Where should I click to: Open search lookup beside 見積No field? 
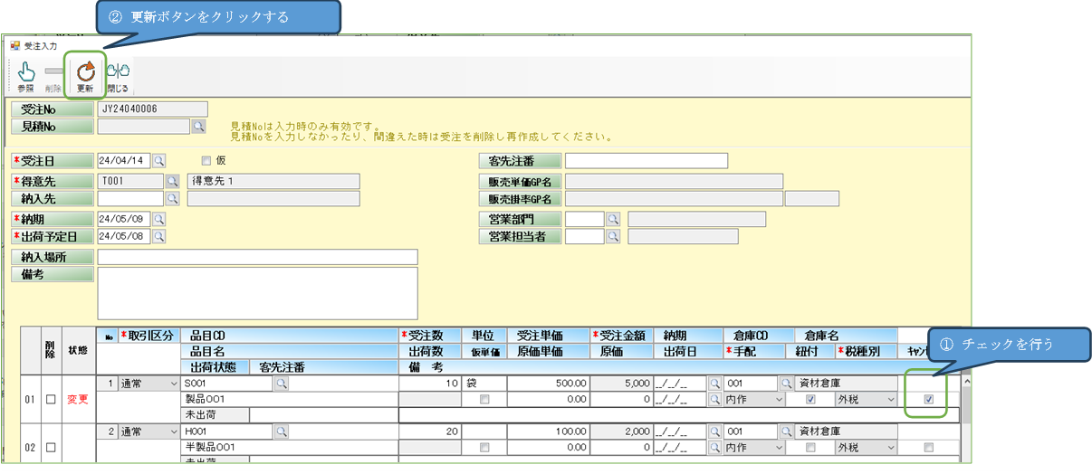[199, 128]
